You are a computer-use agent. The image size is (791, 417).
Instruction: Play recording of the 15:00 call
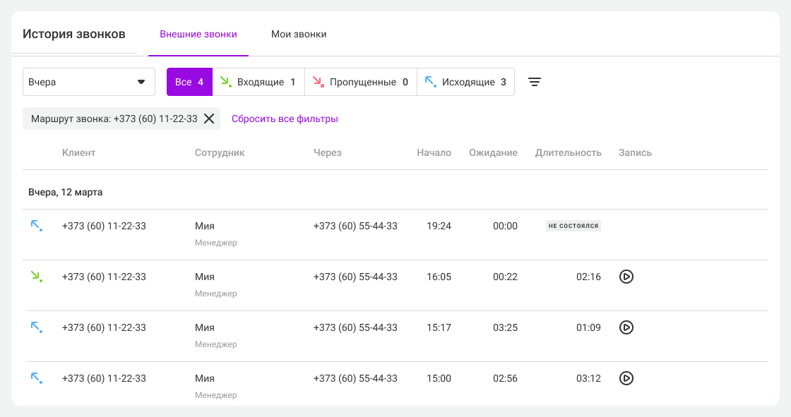[626, 378]
